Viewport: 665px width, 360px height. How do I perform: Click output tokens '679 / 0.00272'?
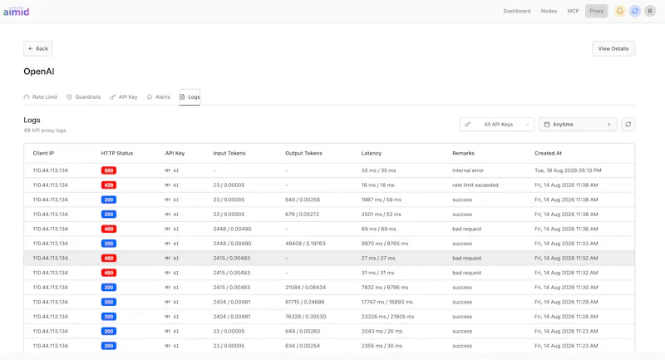[x=303, y=215]
